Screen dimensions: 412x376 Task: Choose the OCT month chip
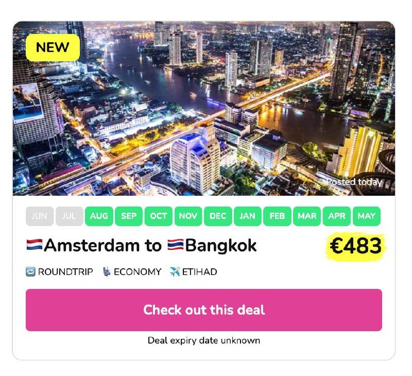tap(159, 216)
